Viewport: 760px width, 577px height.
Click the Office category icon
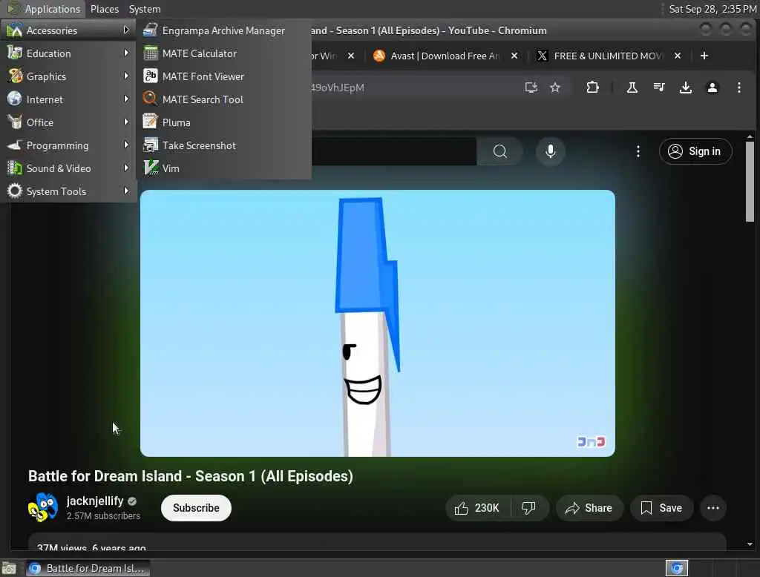pyautogui.click(x=15, y=122)
